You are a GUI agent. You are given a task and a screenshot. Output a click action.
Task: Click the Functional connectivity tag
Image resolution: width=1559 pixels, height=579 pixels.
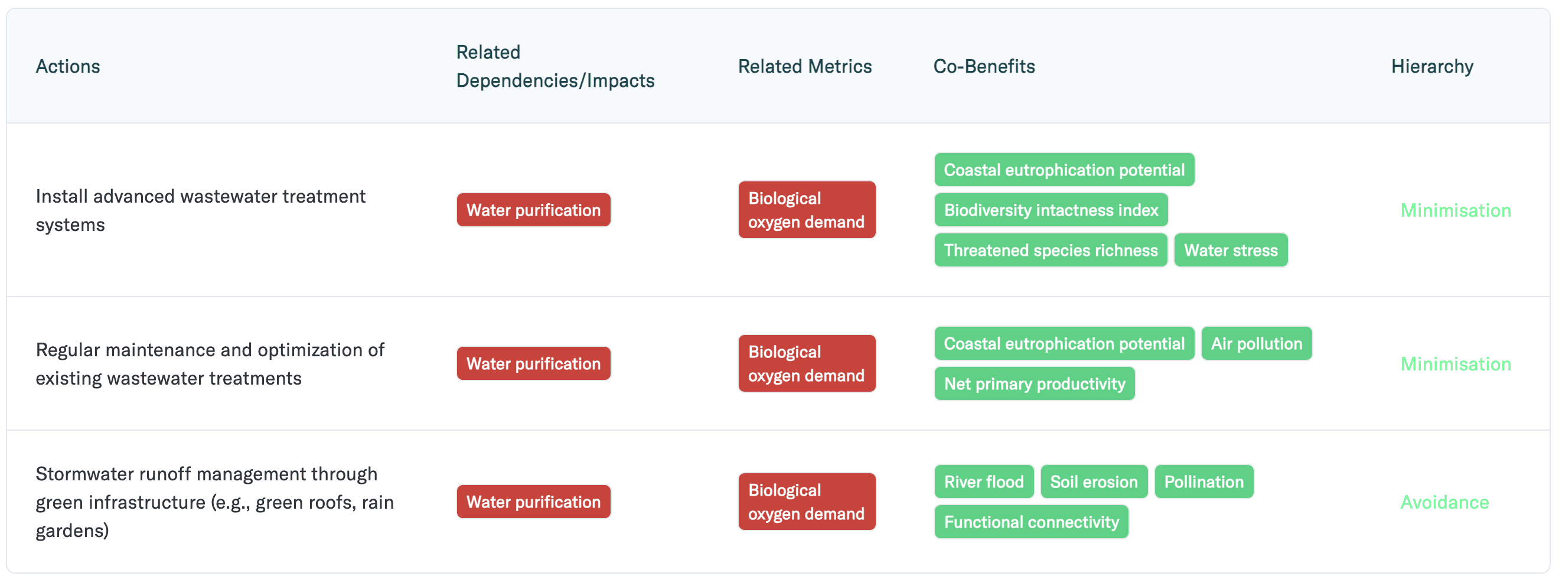click(x=1030, y=522)
